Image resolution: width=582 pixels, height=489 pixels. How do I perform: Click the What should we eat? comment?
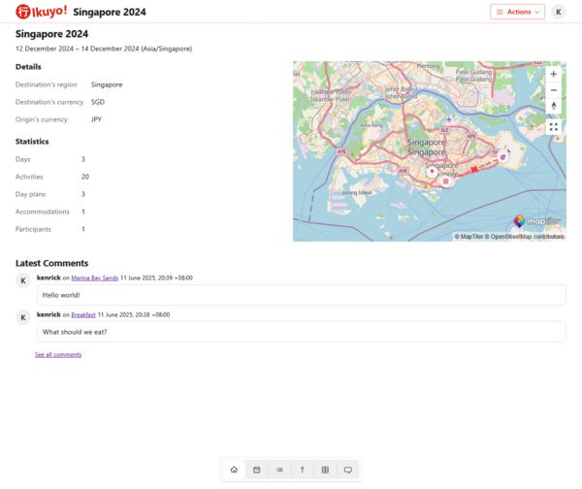(302, 332)
